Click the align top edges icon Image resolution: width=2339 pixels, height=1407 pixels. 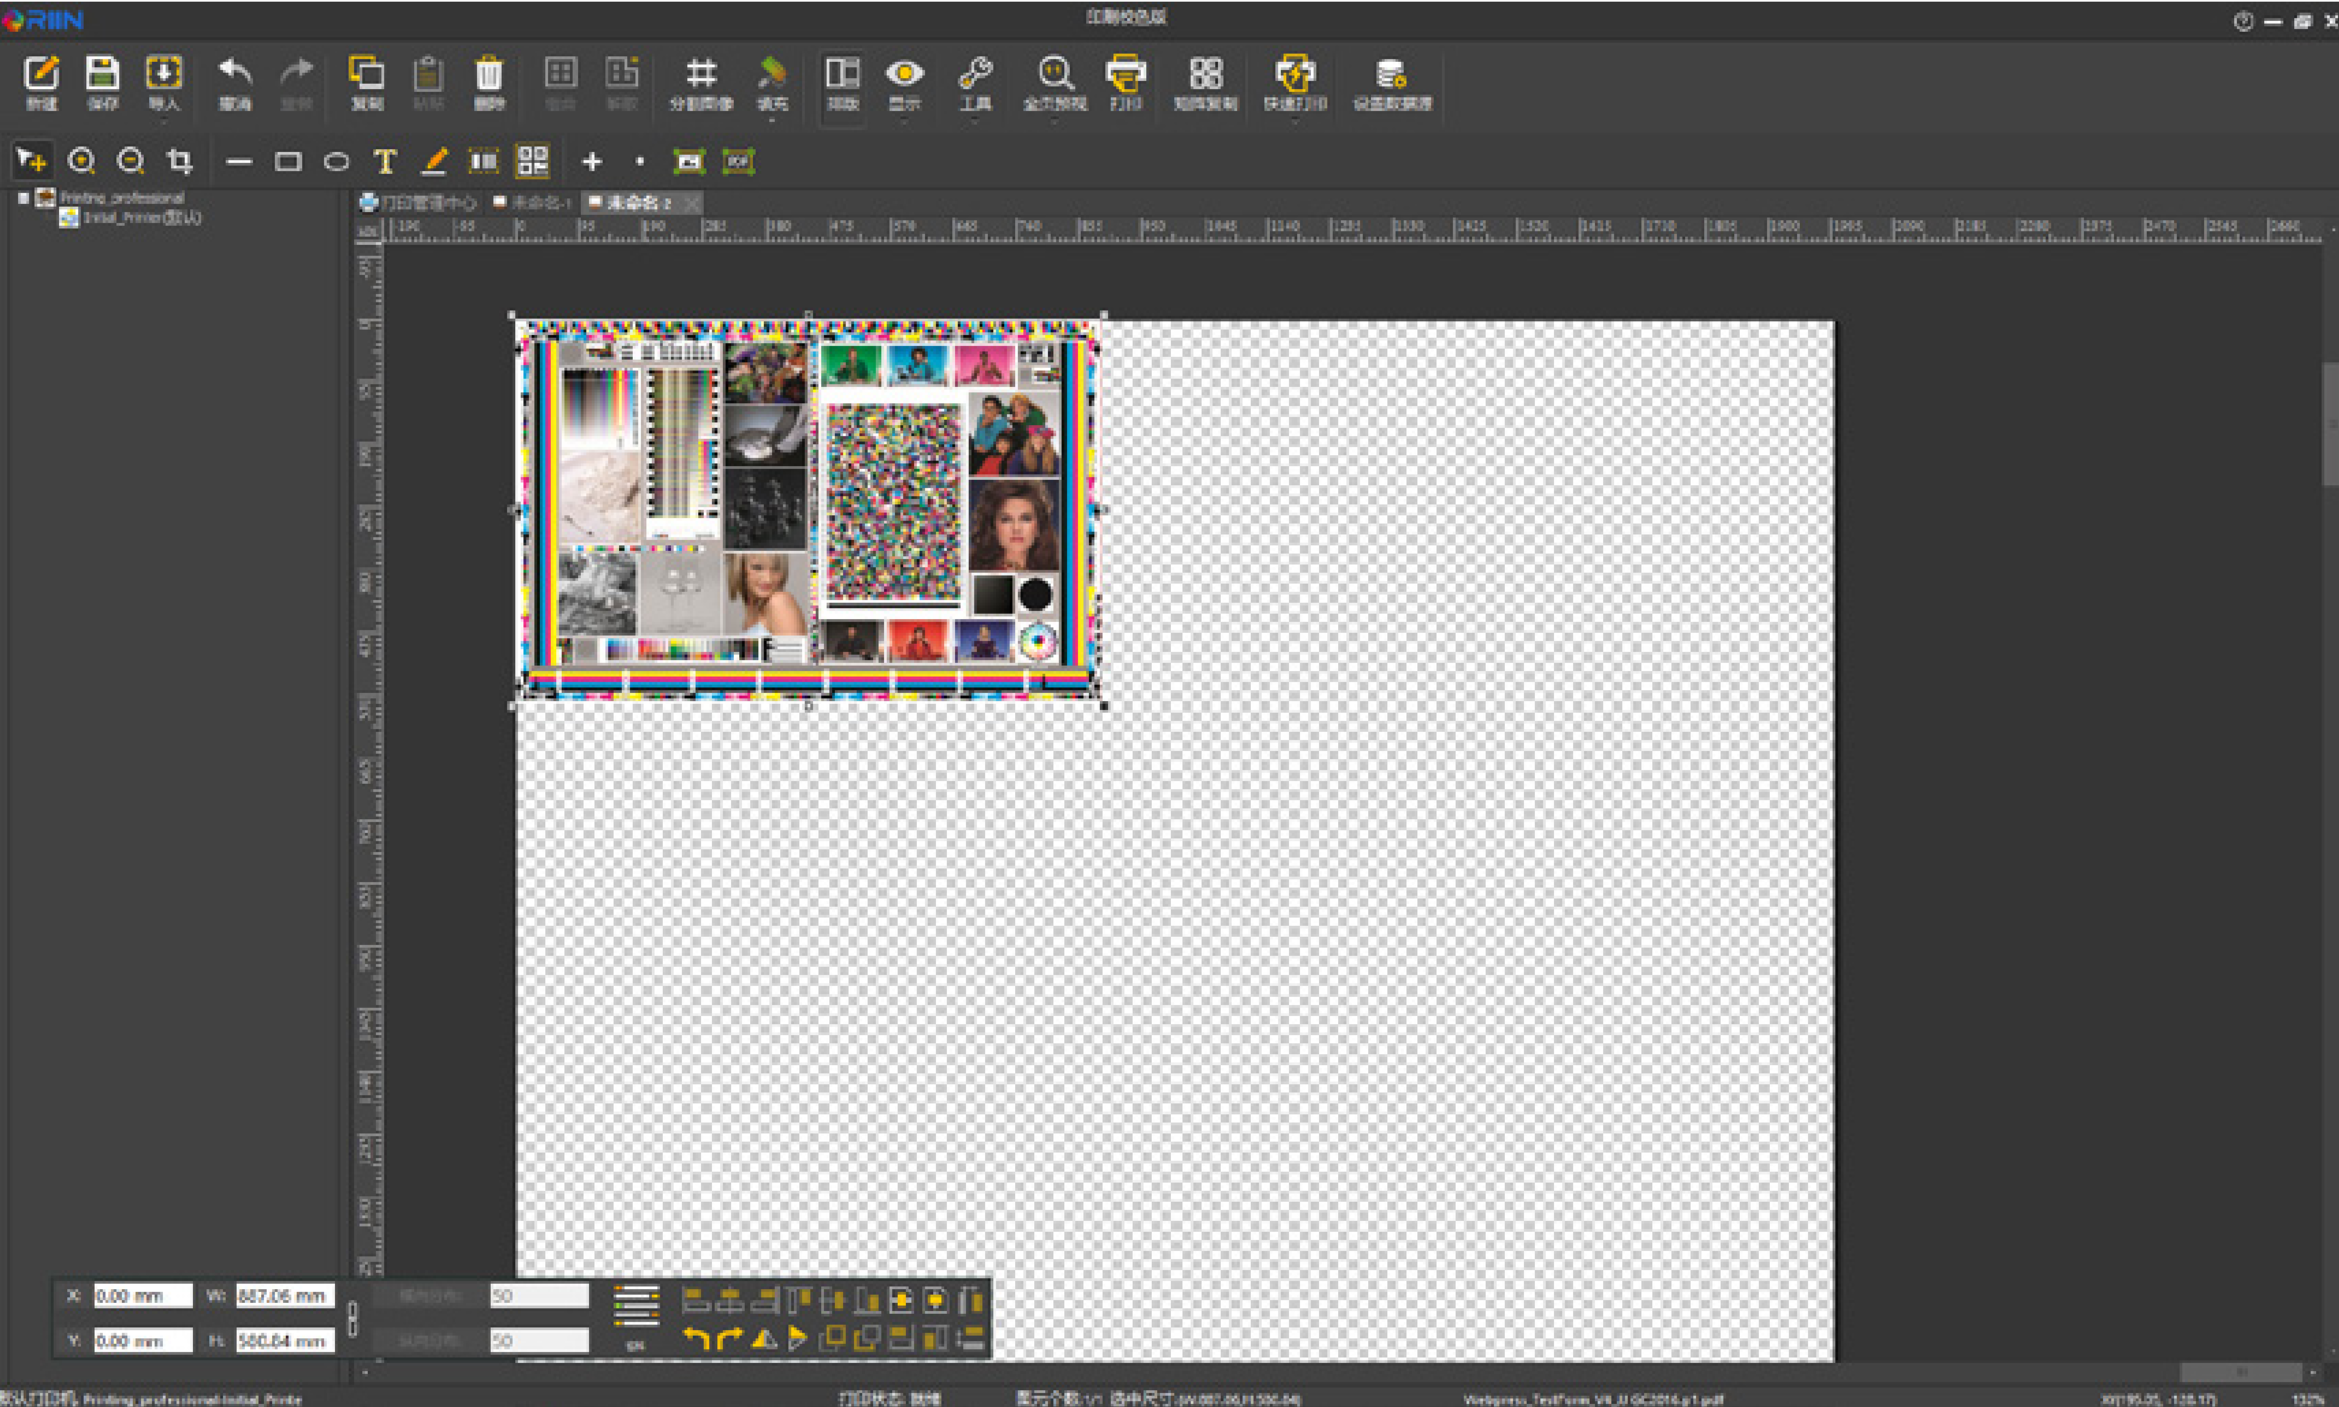coord(798,1300)
